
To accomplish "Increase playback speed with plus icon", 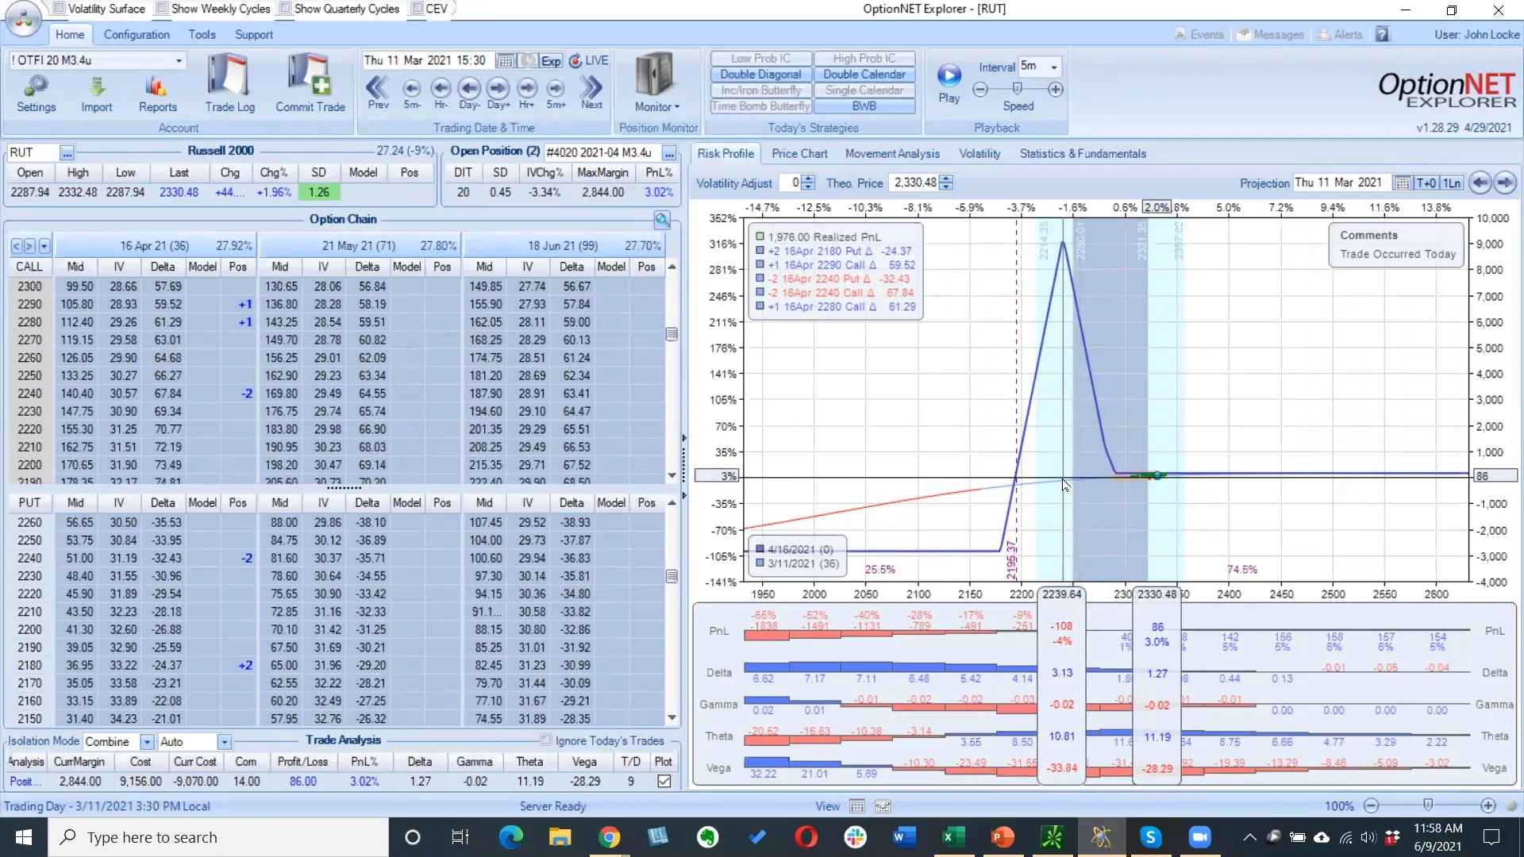I will 1056,90.
